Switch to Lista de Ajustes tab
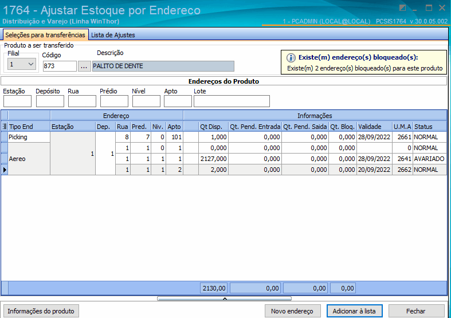The image size is (451, 318). tap(113, 35)
